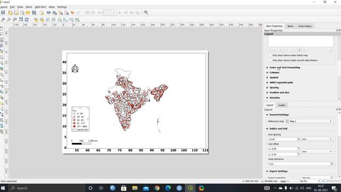Select the Zoom tool in the toolbox
This screenshot has width=341, height=192.
coord(2,34)
